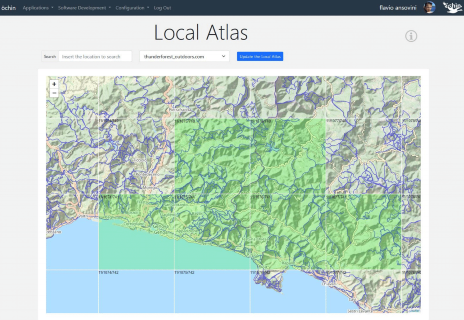The width and height of the screenshot is (464, 320).
Task: Click Log Out in the navigation bar
Action: pos(163,8)
